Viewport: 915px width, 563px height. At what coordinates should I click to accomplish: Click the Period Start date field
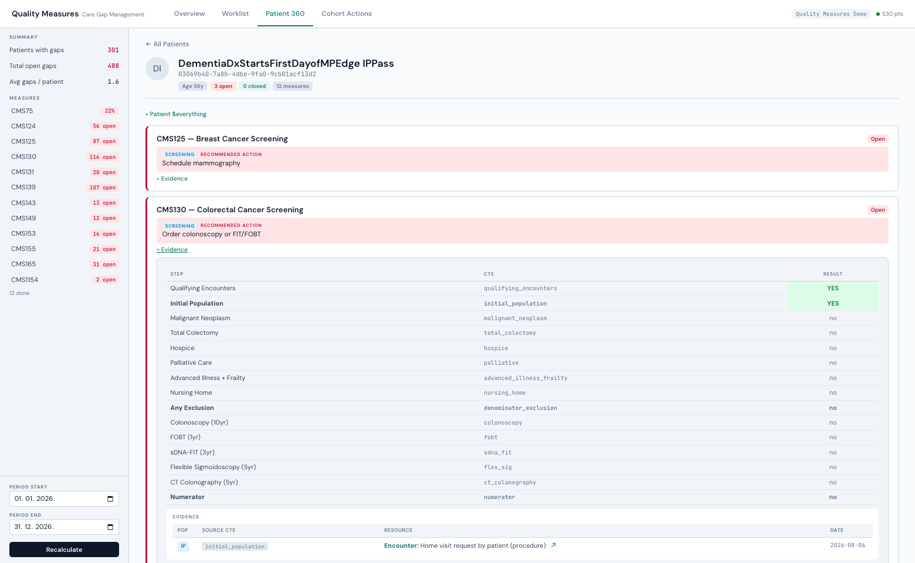[x=64, y=499]
